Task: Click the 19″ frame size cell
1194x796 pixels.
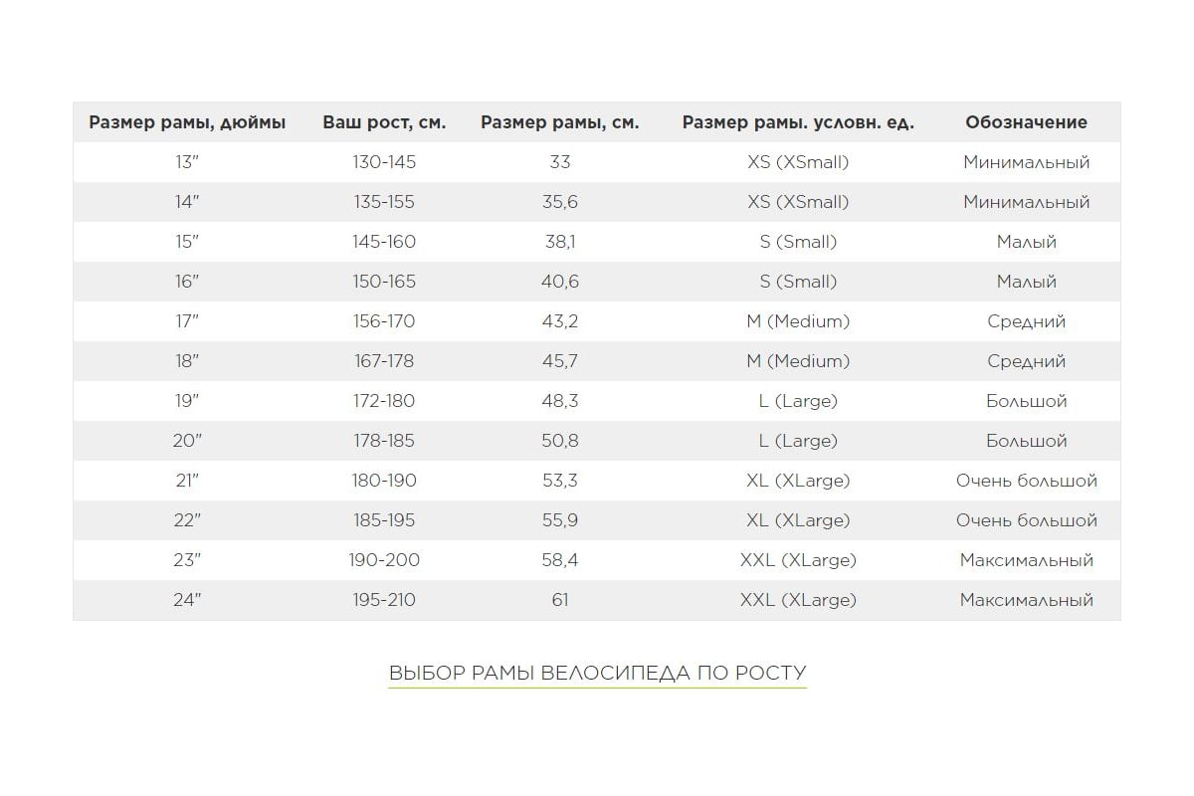Action: (187, 401)
